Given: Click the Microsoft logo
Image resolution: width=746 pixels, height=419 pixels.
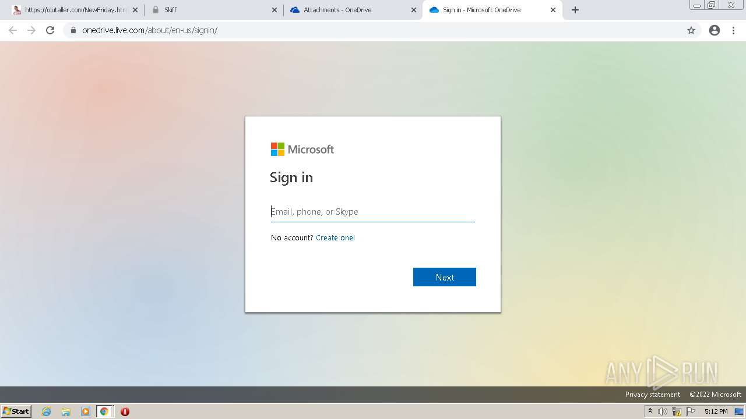Looking at the screenshot, I should [x=302, y=150].
